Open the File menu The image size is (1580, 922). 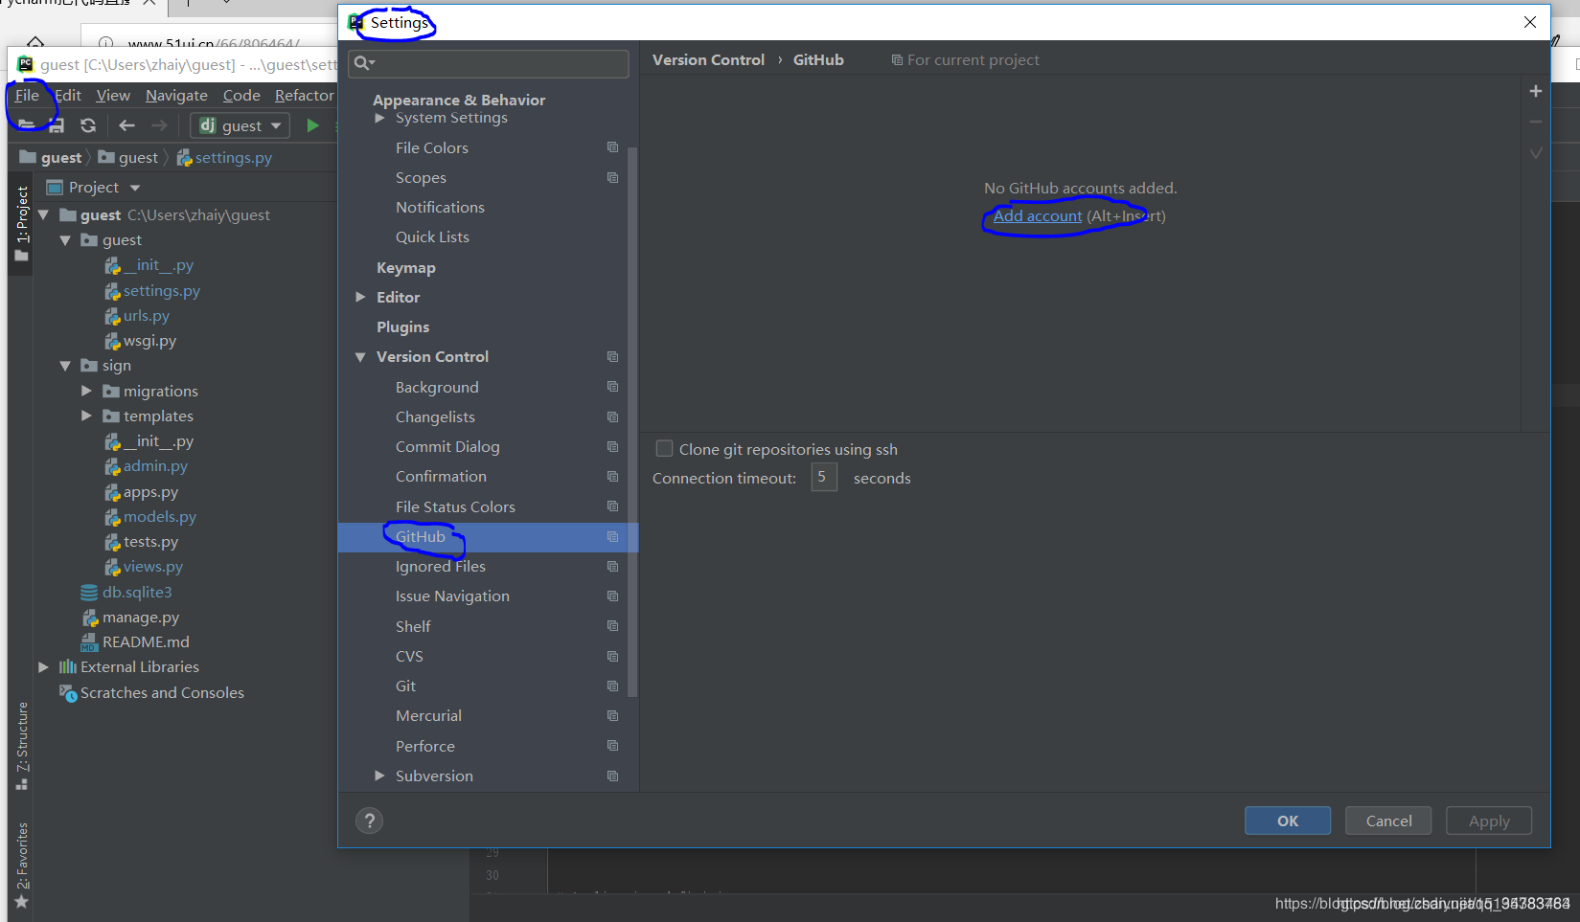click(27, 95)
